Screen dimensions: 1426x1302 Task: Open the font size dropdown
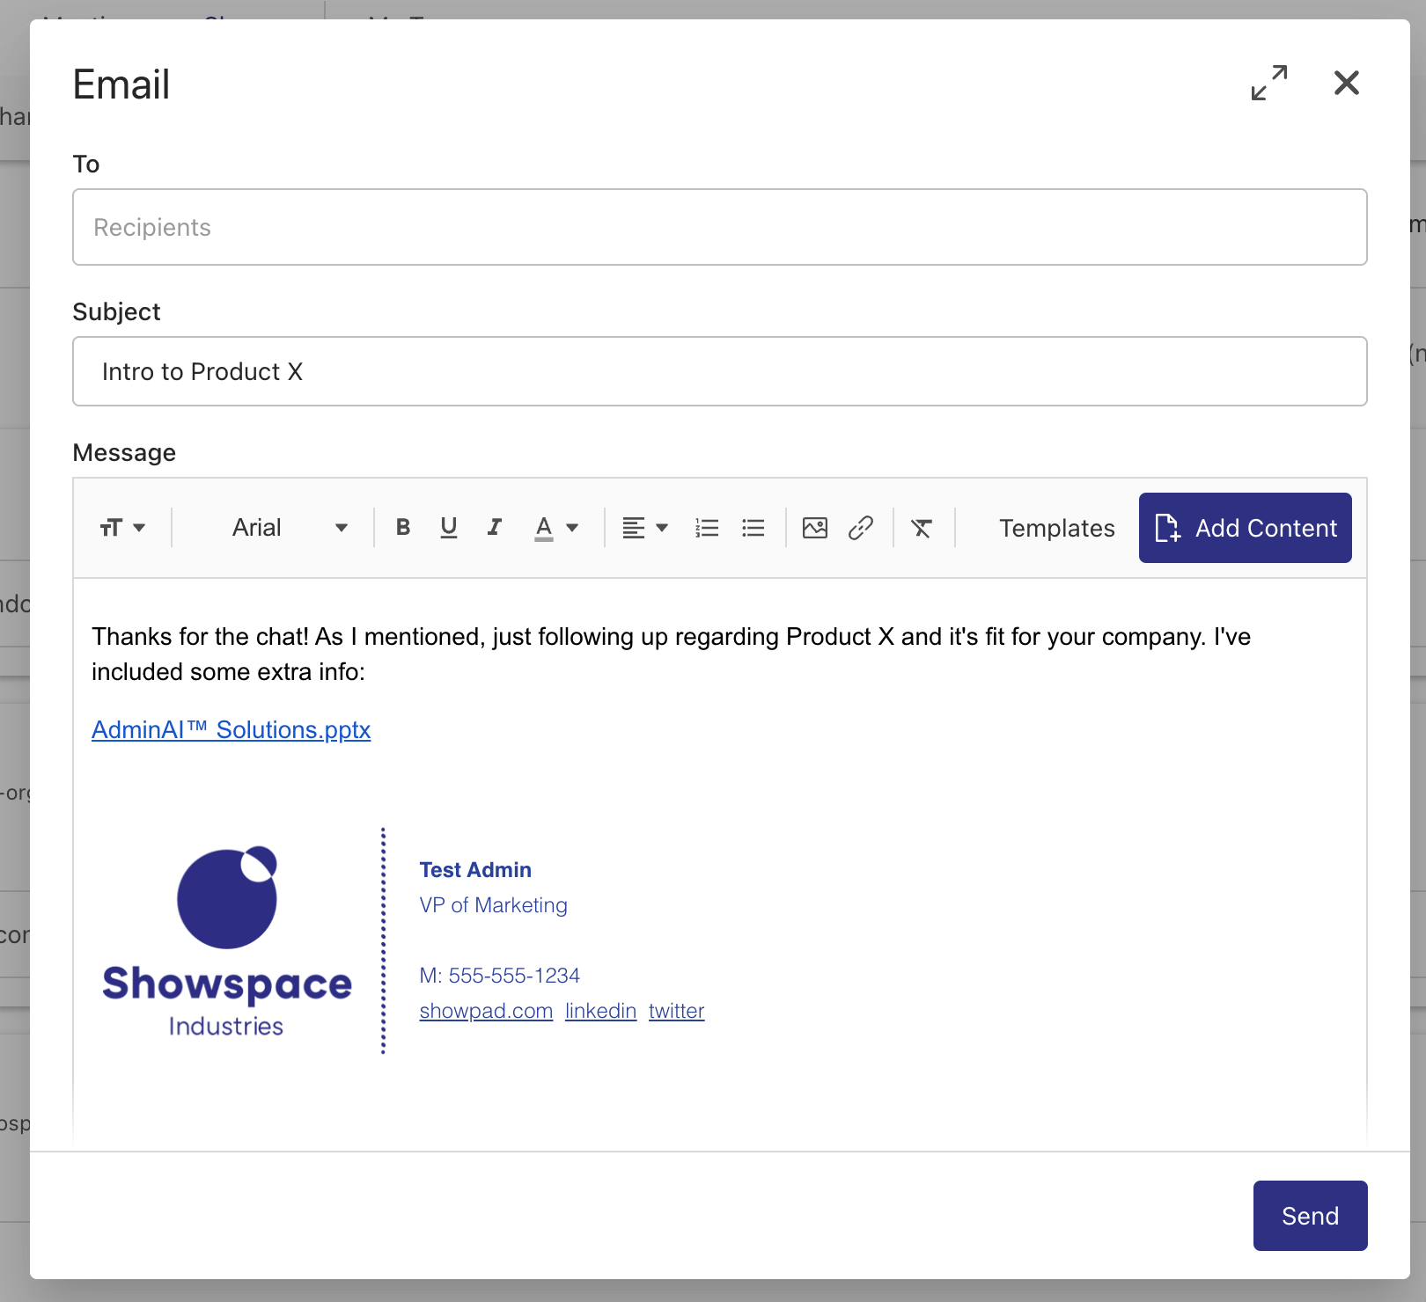click(x=123, y=528)
